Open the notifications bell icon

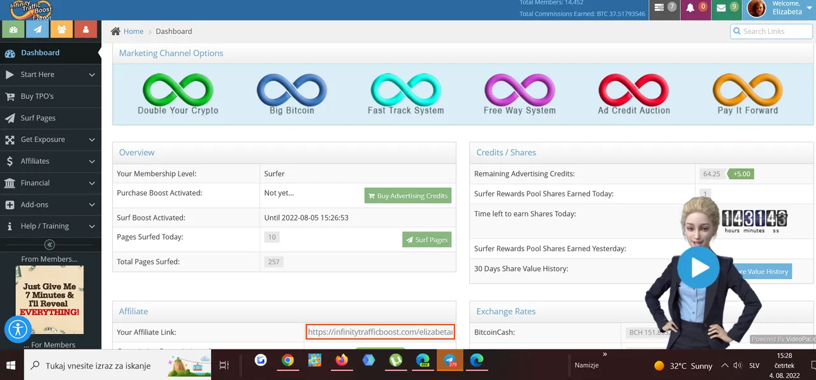[695, 8]
